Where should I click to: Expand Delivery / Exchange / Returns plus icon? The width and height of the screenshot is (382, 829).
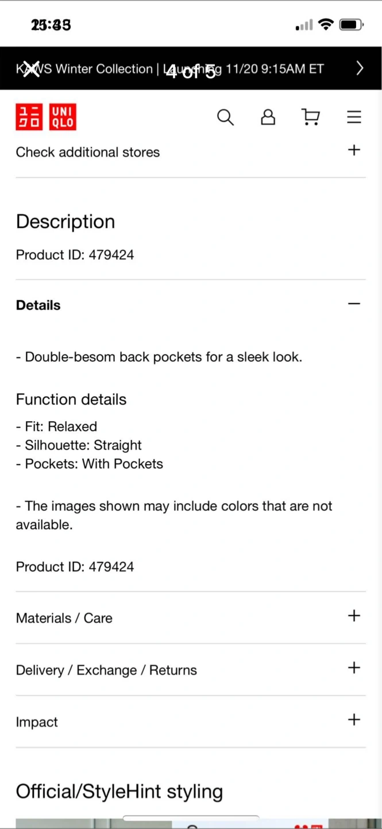tap(354, 668)
